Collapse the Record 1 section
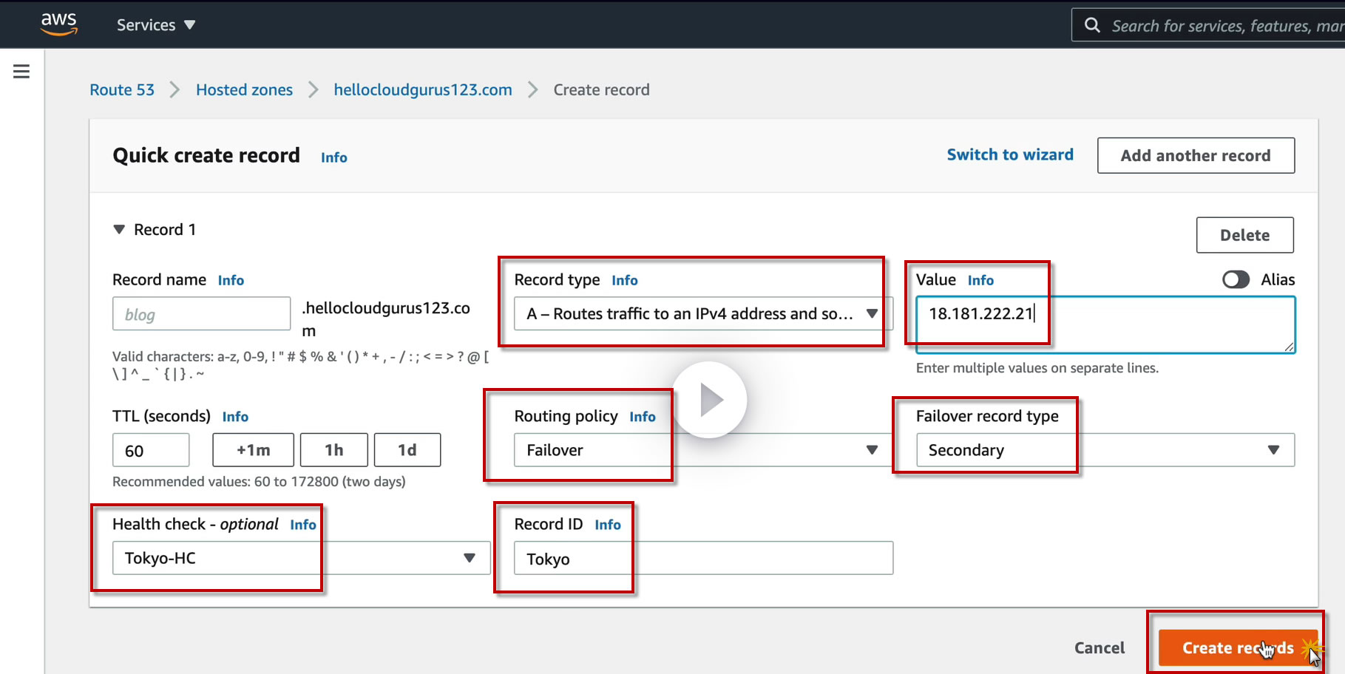 (119, 230)
